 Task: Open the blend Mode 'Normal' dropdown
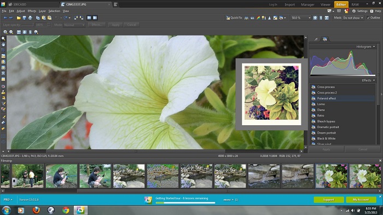click(74, 25)
